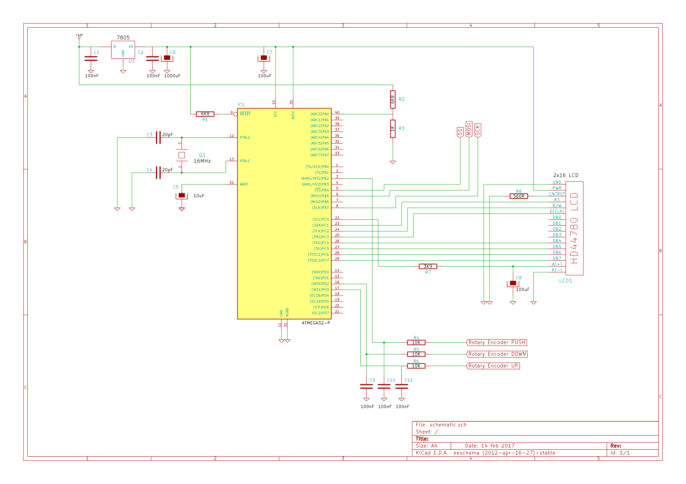
Task: Select the R8 560R resistor
Action: pyautogui.click(x=519, y=196)
